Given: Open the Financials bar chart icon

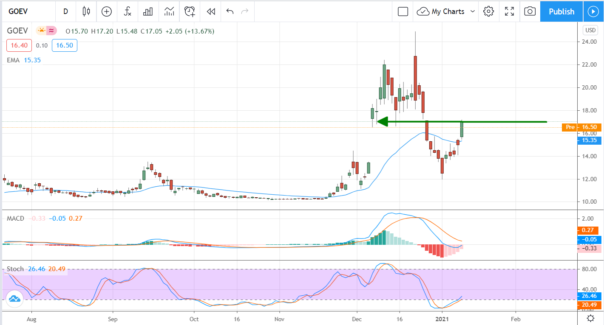Looking at the screenshot, I should point(148,11).
